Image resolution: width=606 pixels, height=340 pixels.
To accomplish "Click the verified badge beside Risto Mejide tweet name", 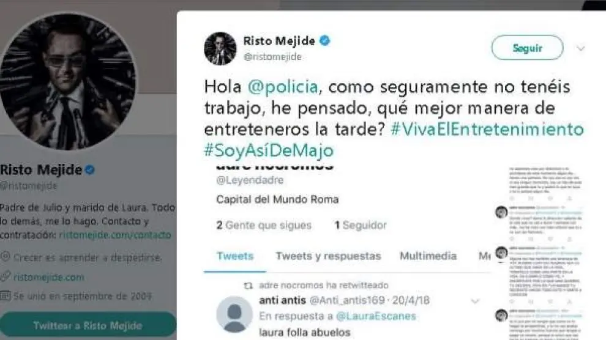I will tap(324, 40).
